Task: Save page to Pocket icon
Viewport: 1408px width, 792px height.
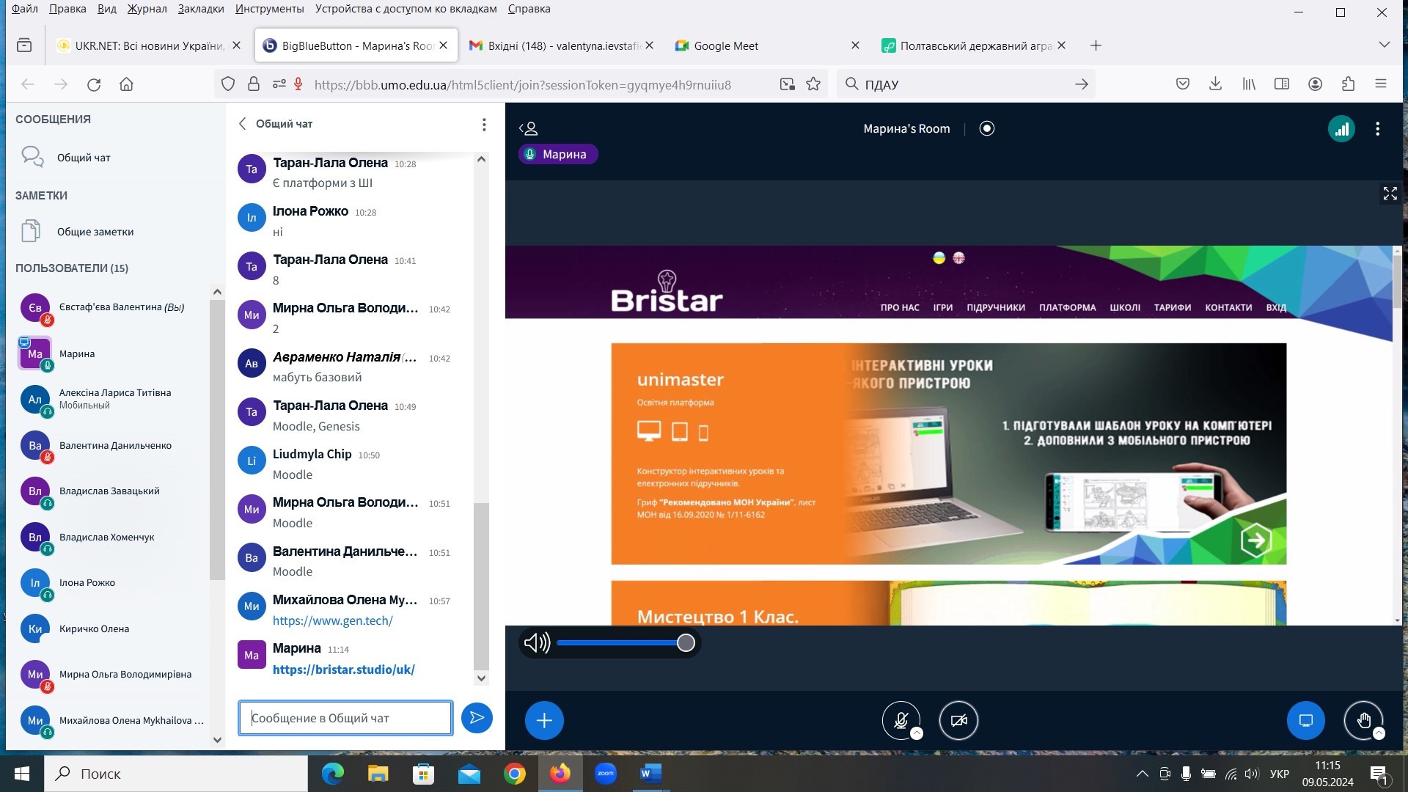Action: pyautogui.click(x=1182, y=84)
